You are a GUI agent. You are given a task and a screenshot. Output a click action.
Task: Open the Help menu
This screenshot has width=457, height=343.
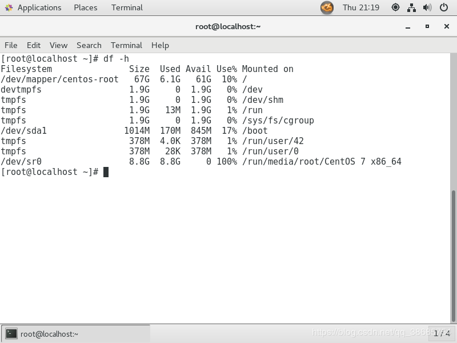tap(160, 46)
